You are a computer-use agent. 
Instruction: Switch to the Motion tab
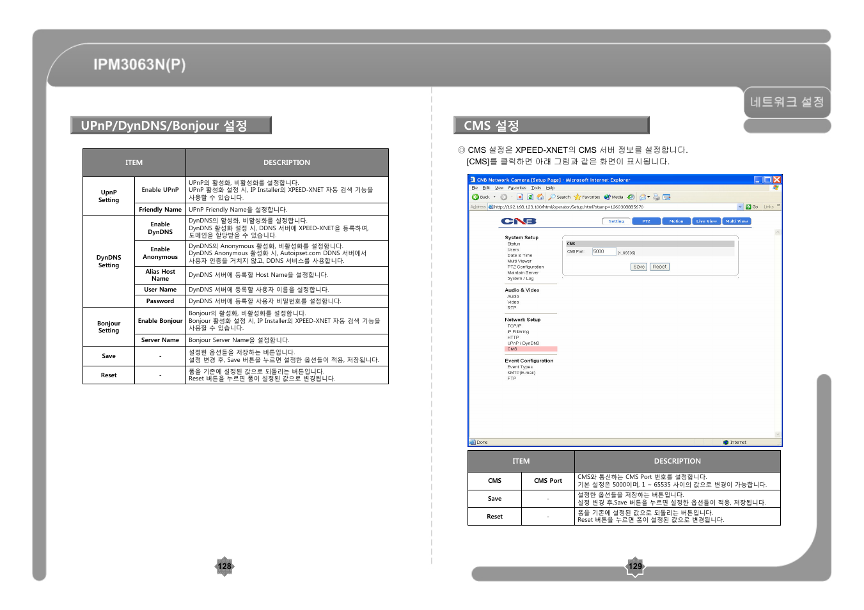point(676,221)
